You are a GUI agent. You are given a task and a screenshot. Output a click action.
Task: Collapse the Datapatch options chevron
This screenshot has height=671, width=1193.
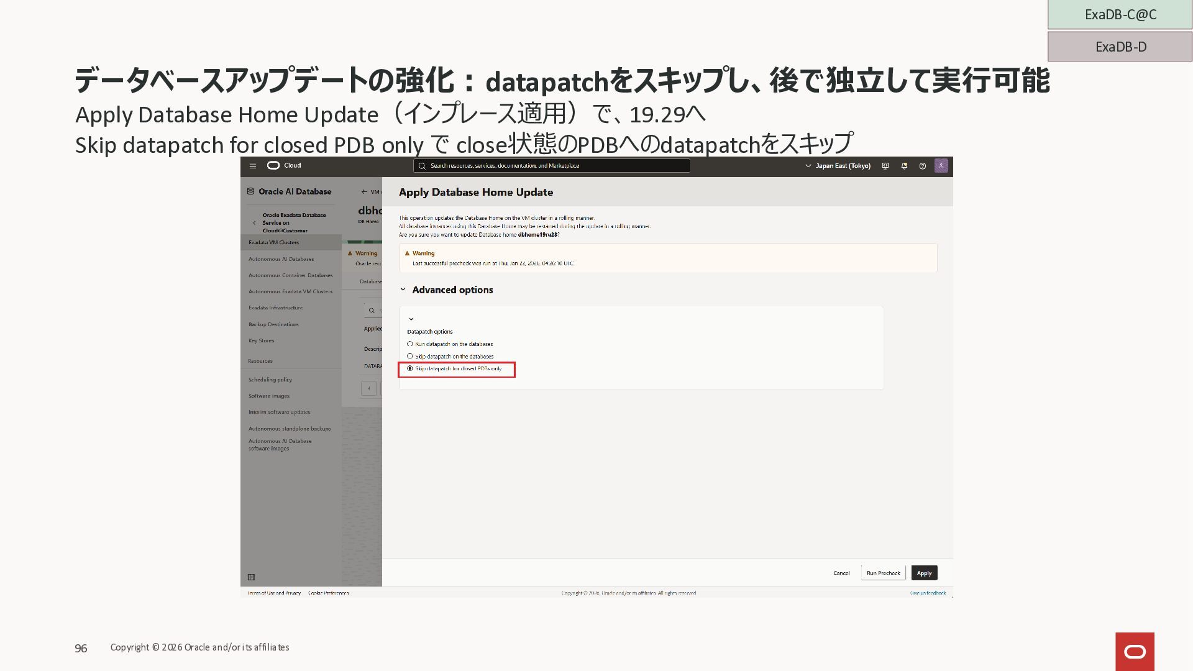point(411,319)
